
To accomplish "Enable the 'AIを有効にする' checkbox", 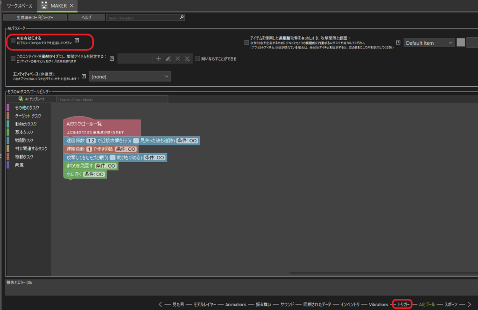I will coord(13,41).
